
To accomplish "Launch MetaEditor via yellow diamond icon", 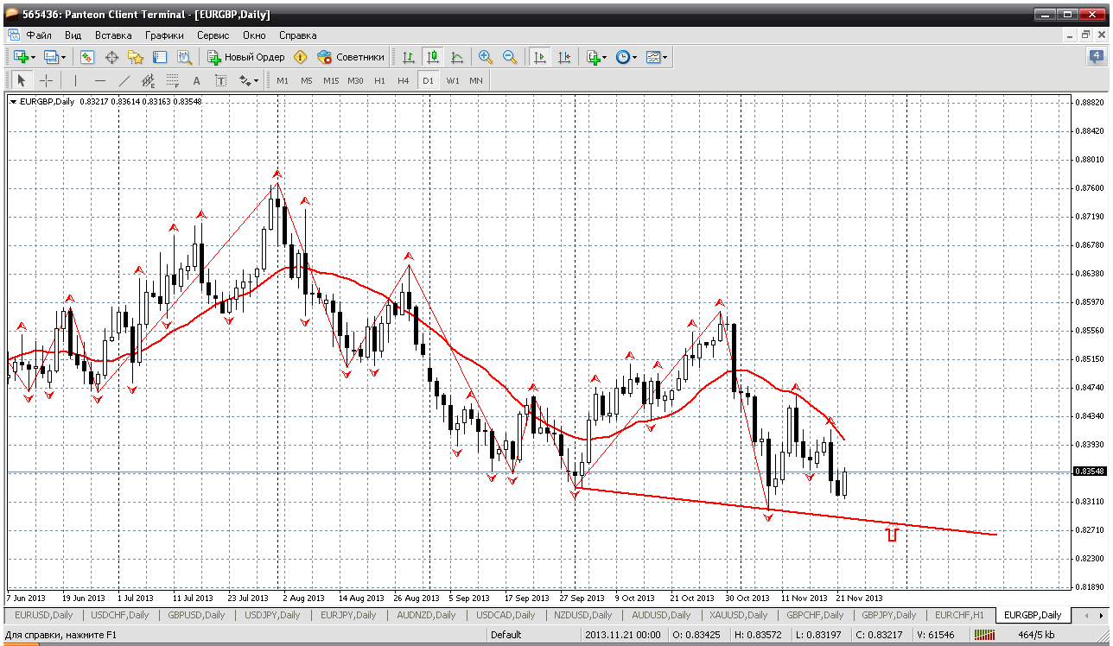I will tap(300, 57).
